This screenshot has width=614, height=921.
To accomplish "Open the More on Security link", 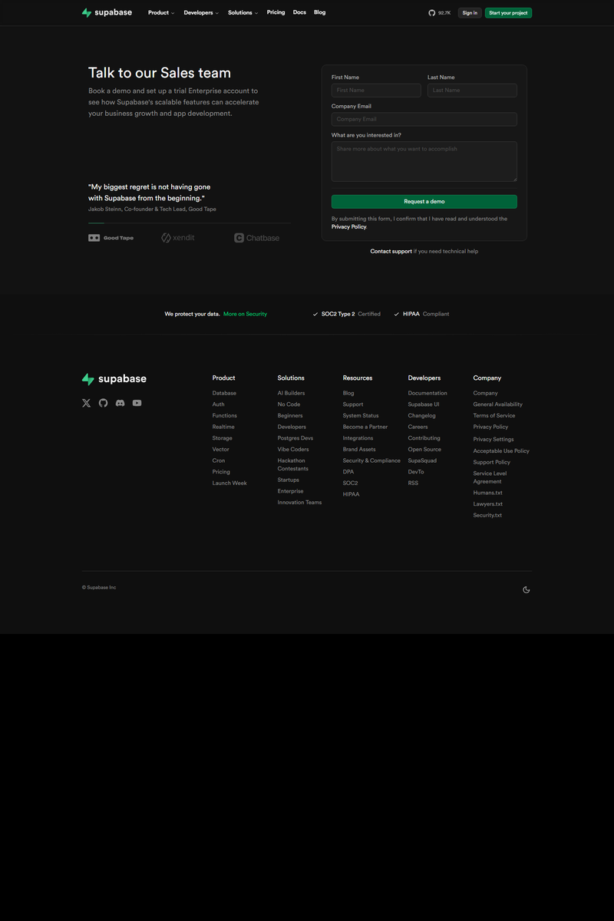I will [246, 314].
